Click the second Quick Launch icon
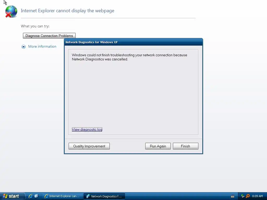 36,196
